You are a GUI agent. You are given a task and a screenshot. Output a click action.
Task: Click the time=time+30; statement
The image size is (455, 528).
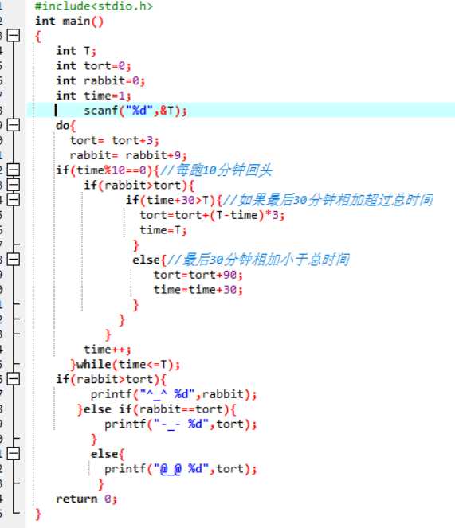(198, 290)
